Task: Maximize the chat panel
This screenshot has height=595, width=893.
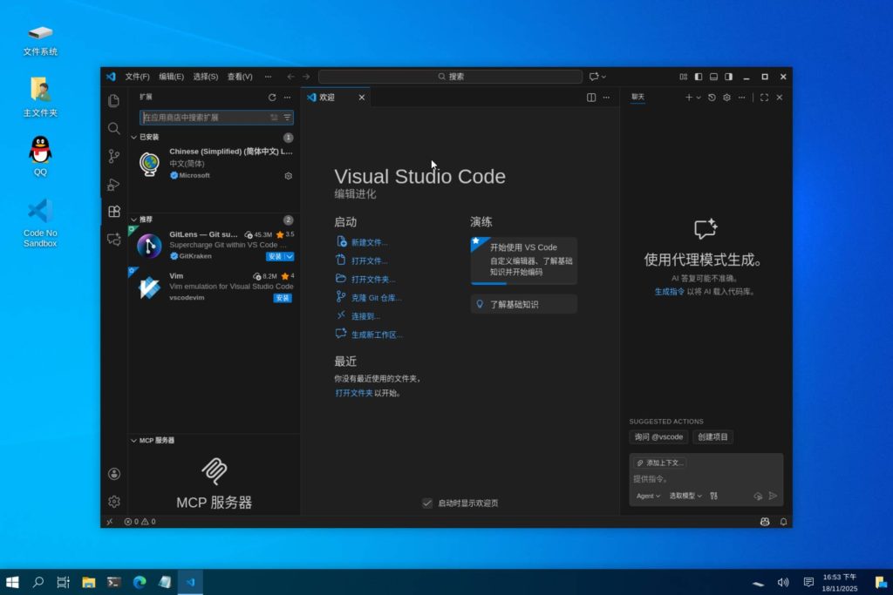Action: pos(764,98)
